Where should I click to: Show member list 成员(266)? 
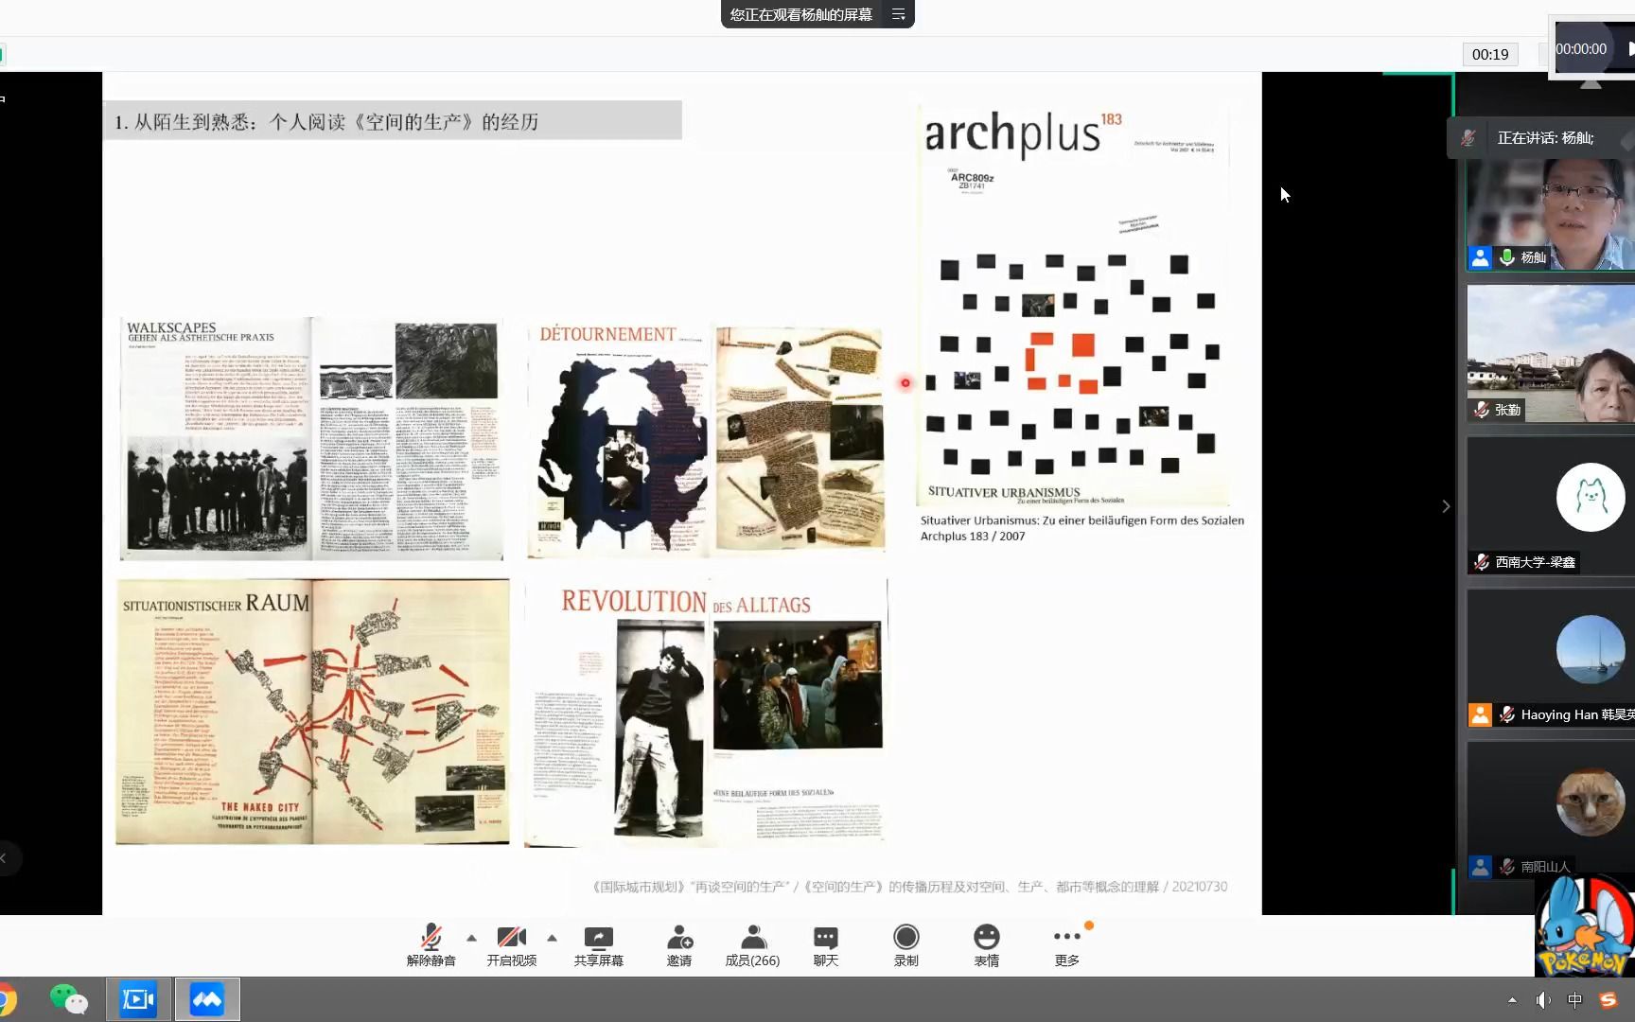[x=753, y=945]
